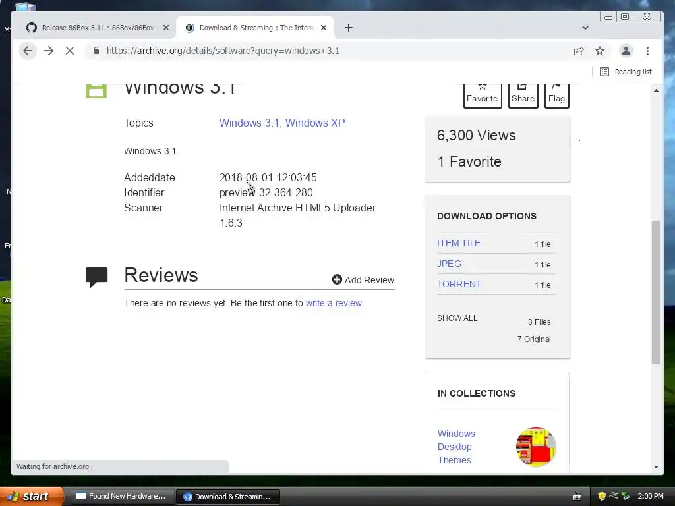Click the identifier 'preview-32-364-280'
Image resolution: width=675 pixels, height=506 pixels.
pos(266,193)
